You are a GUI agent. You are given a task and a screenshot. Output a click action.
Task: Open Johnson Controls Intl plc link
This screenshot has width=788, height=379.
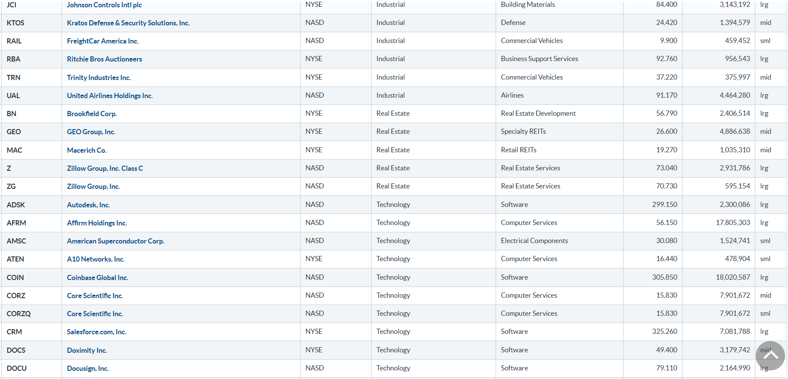pos(104,5)
